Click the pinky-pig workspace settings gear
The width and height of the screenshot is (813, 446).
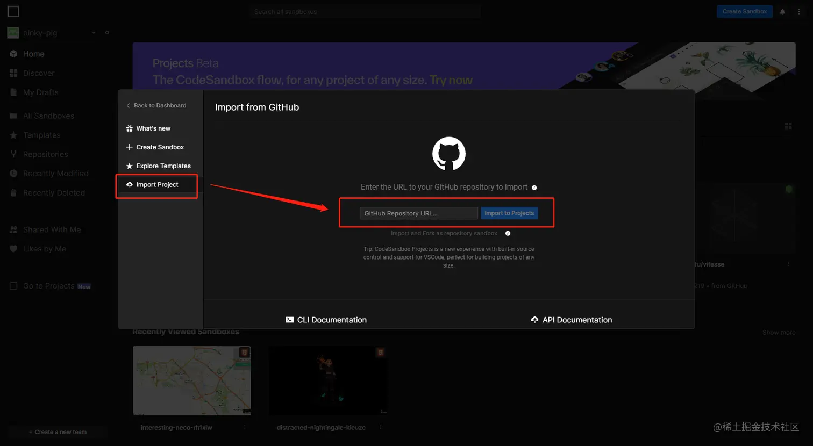coord(107,32)
